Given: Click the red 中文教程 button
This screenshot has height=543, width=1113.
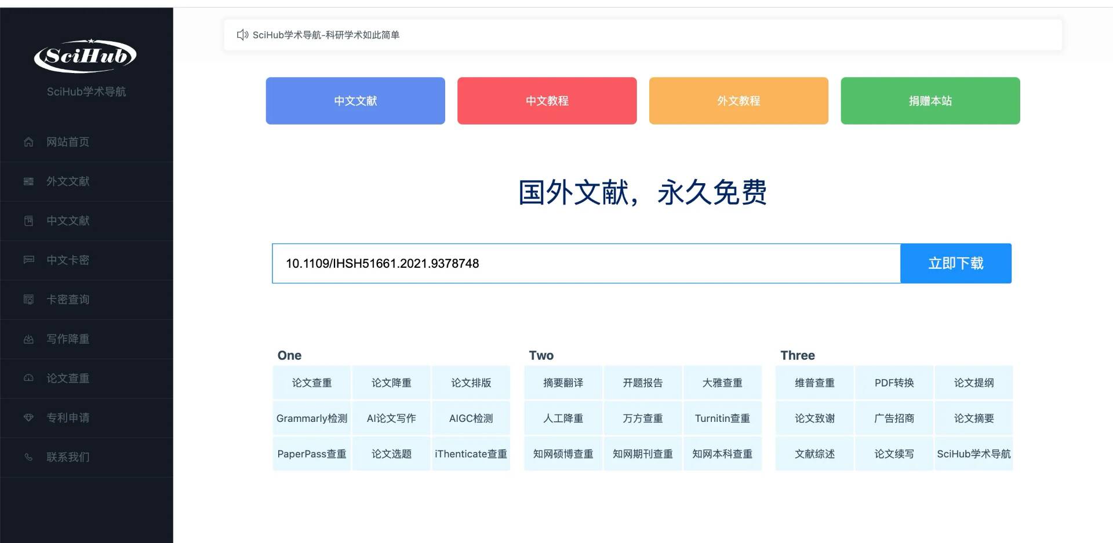Looking at the screenshot, I should click(547, 101).
